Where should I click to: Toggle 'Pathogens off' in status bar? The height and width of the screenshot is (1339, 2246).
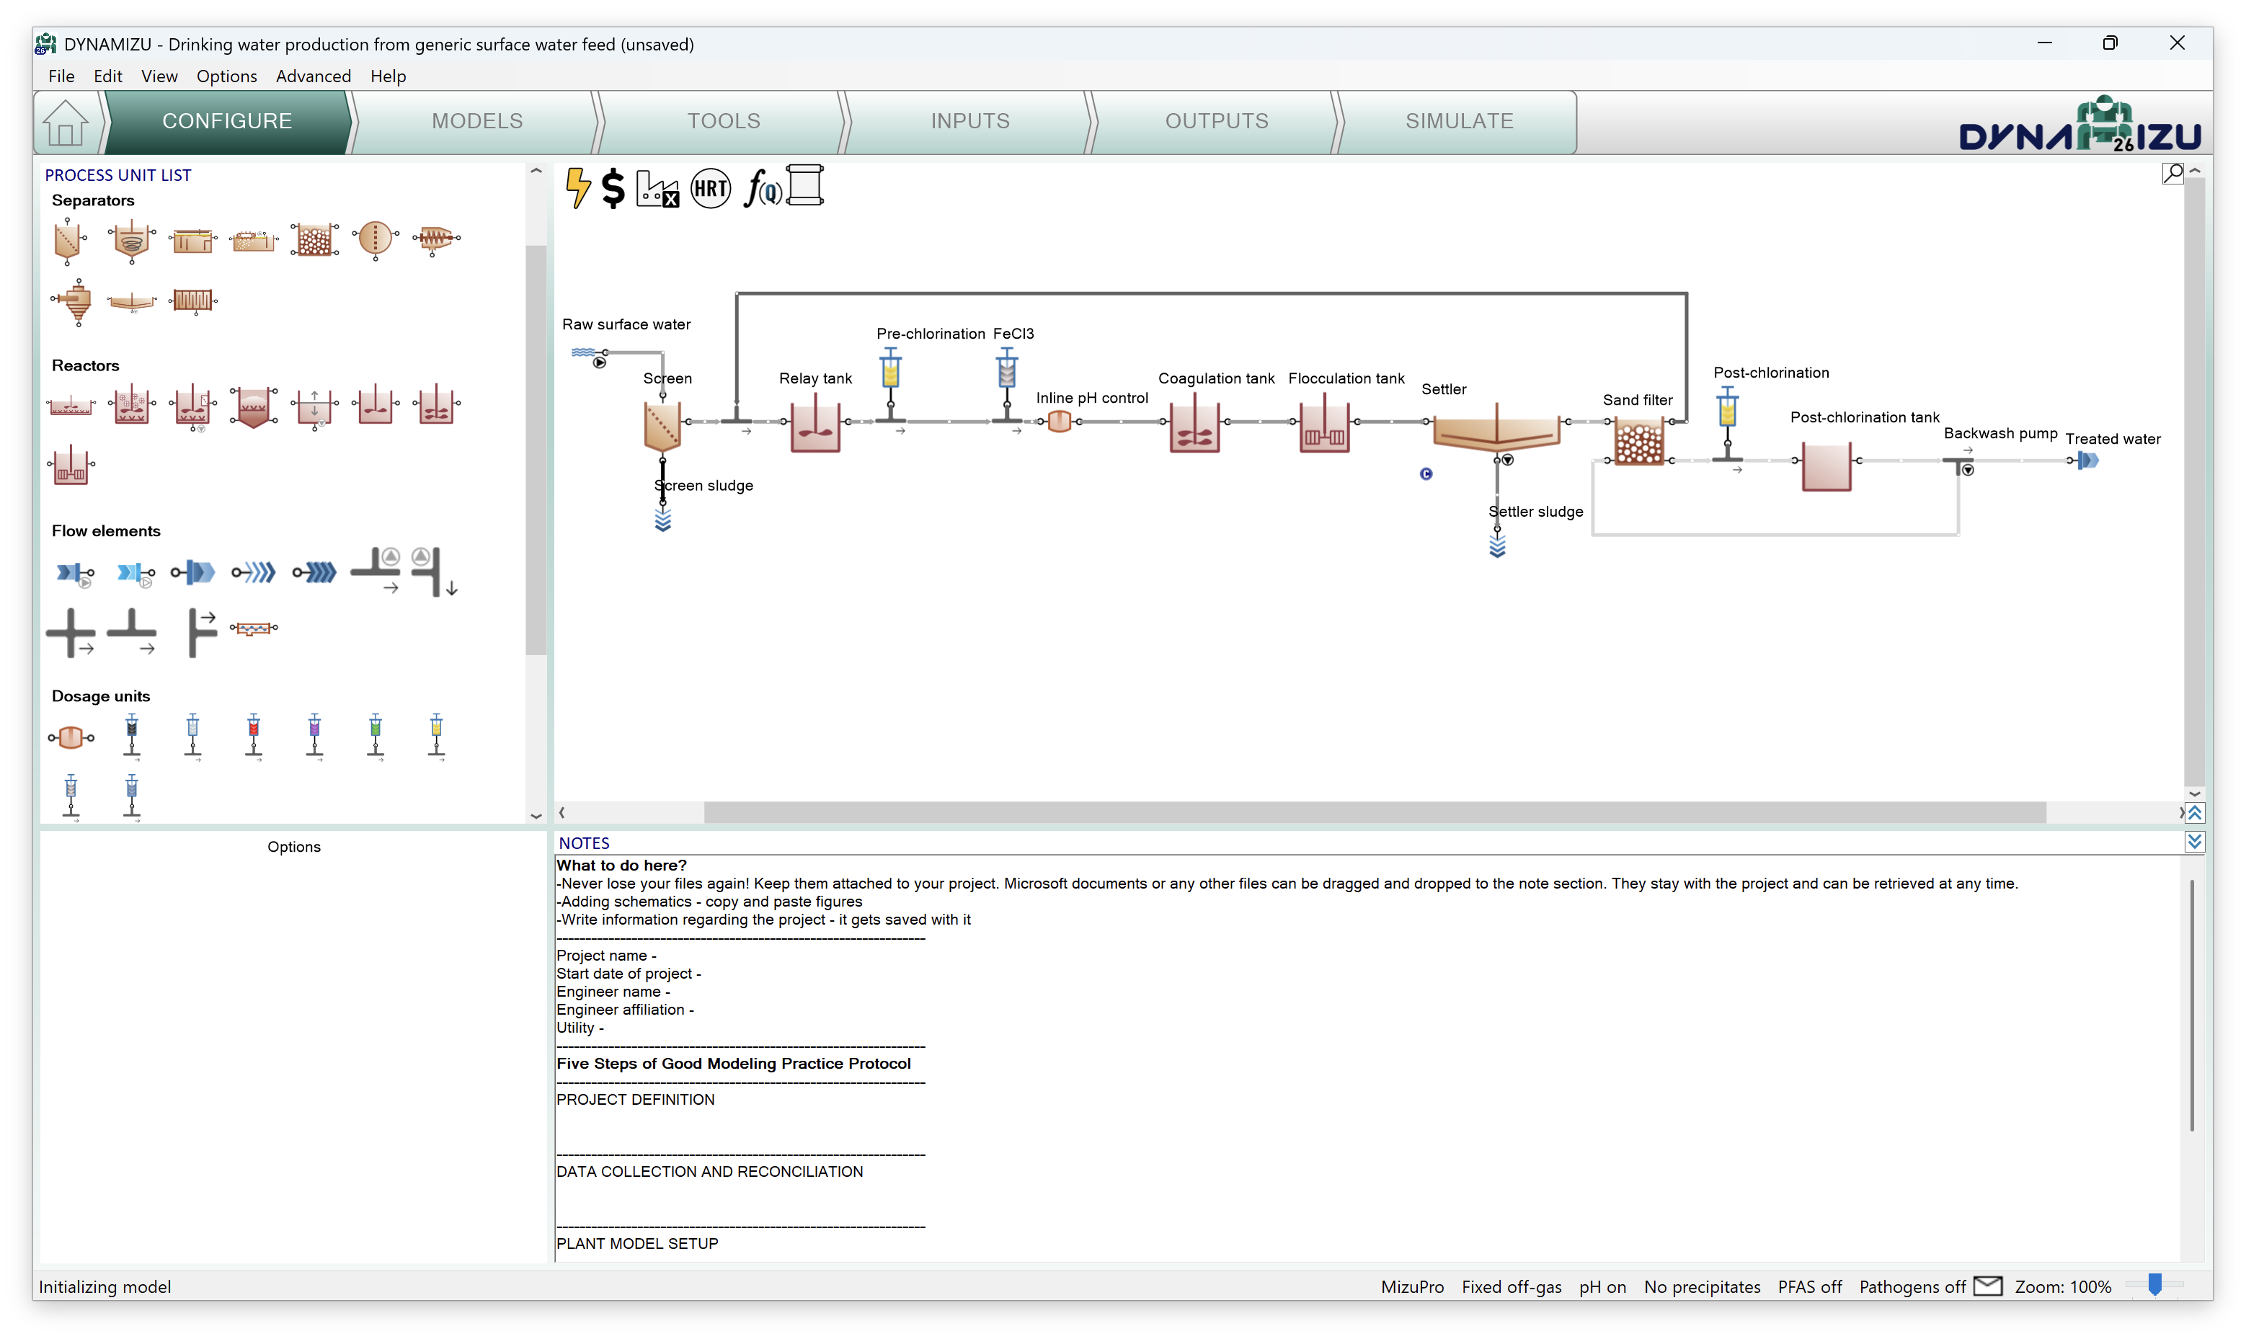tap(1912, 1286)
